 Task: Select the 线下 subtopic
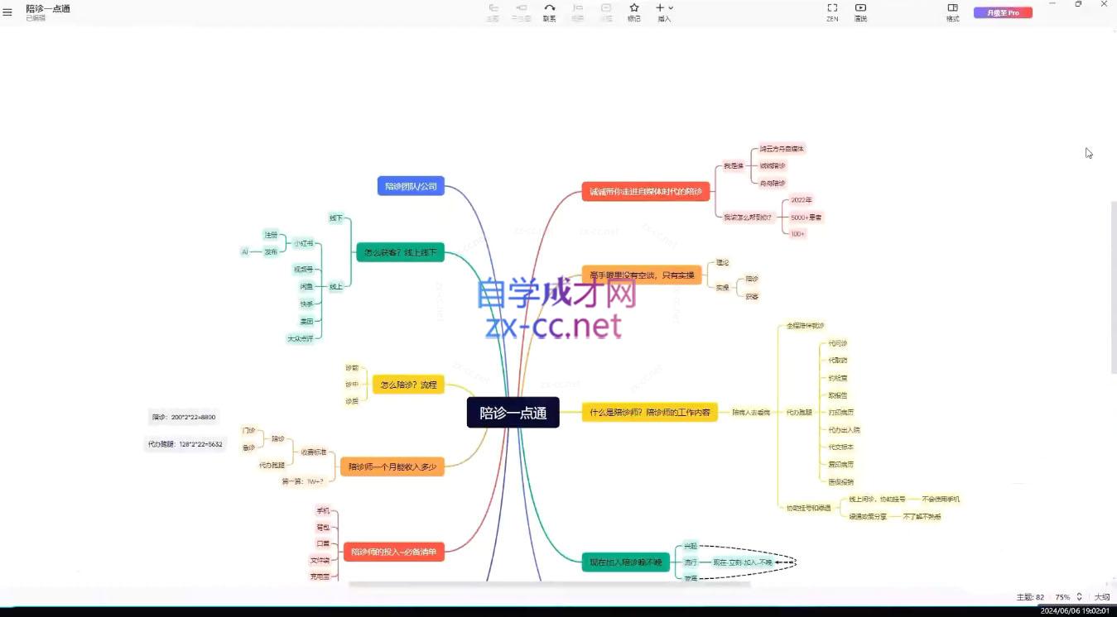coord(335,218)
